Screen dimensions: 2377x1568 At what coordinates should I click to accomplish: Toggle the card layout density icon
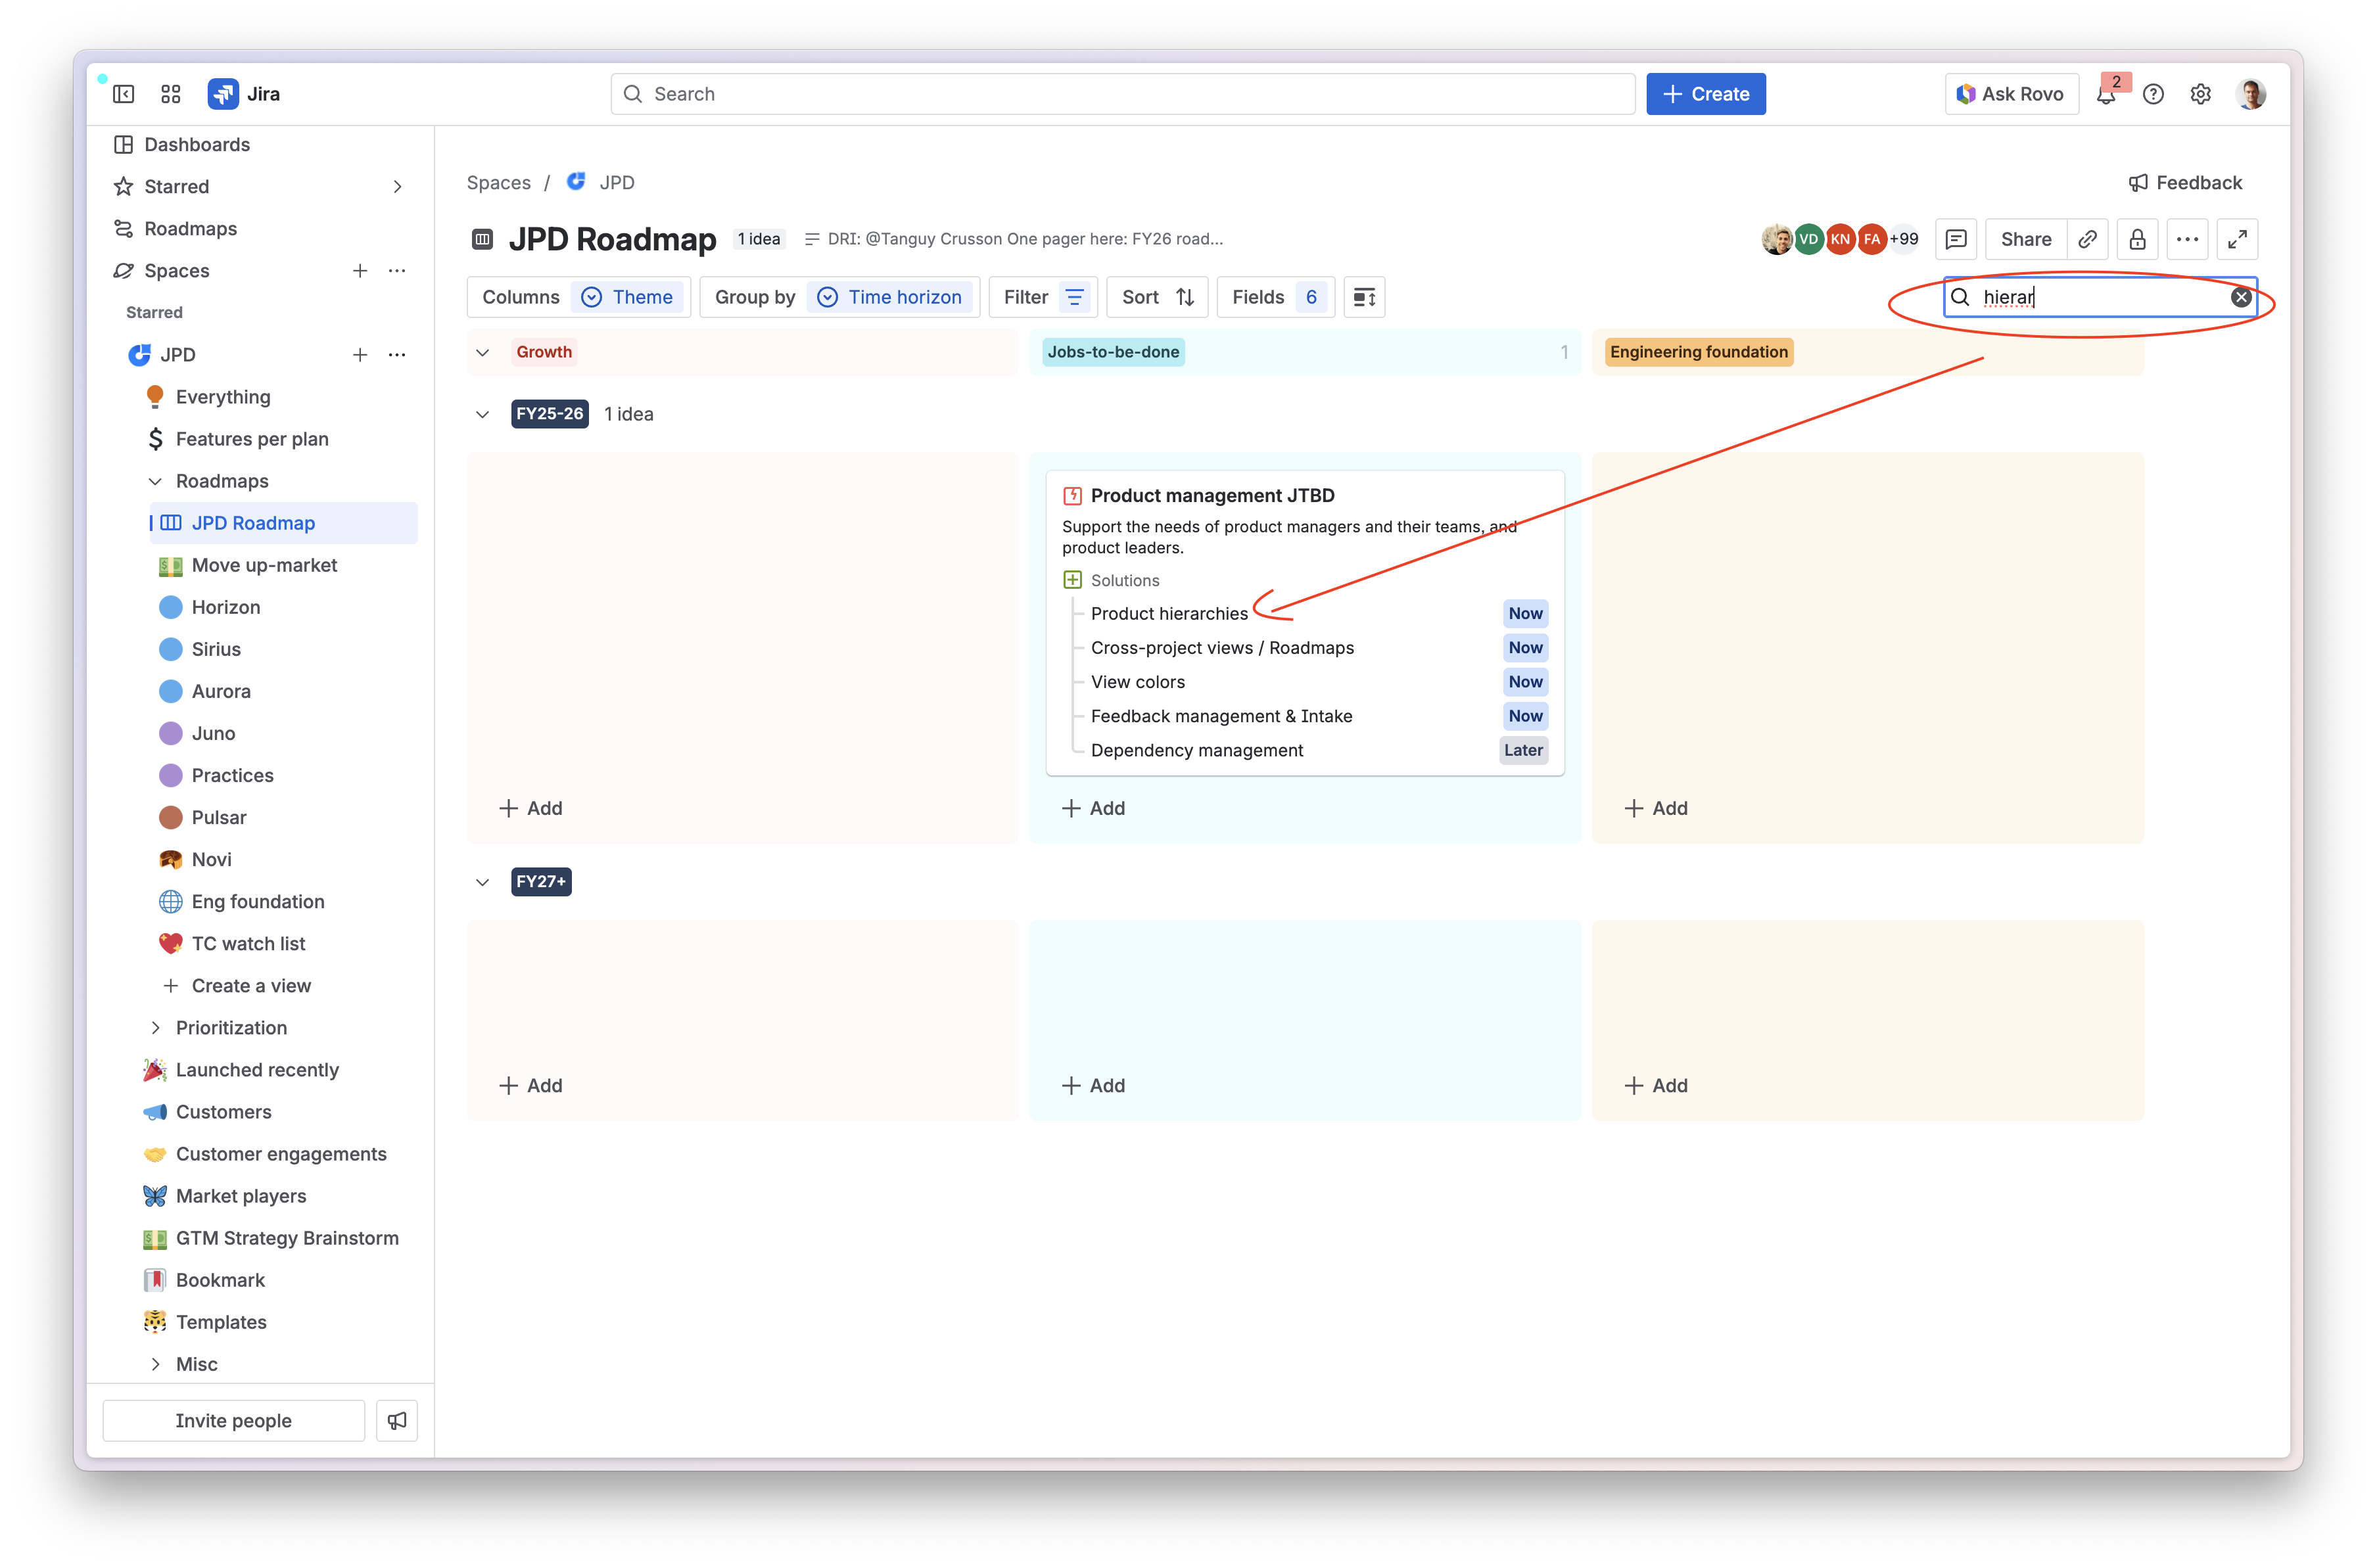click(1364, 297)
